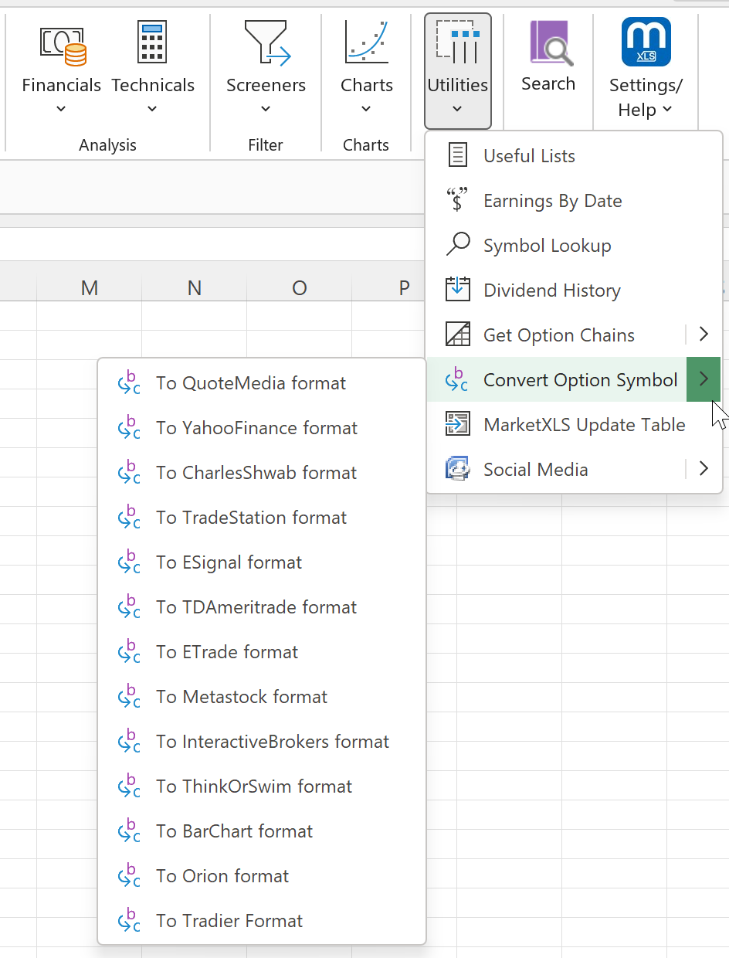This screenshot has width=729, height=958.
Task: Click the icon beside To YahooFinance format
Action: (129, 428)
